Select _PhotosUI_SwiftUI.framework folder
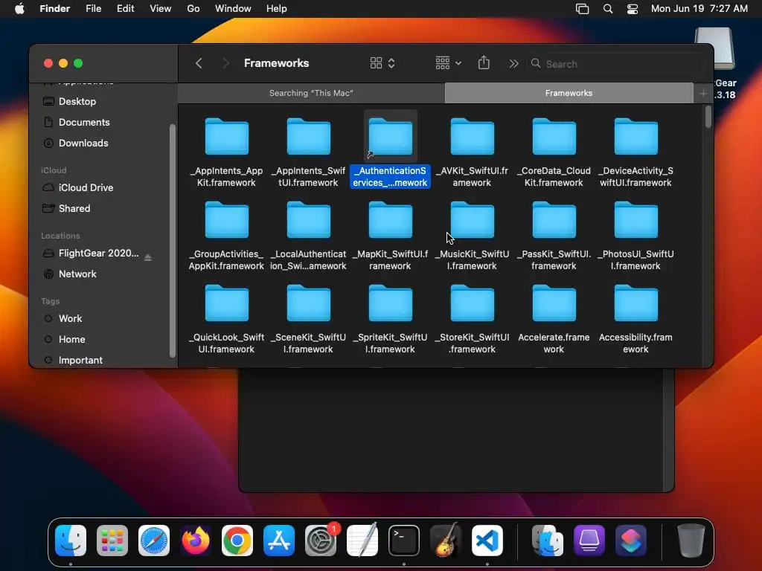 pyautogui.click(x=635, y=236)
